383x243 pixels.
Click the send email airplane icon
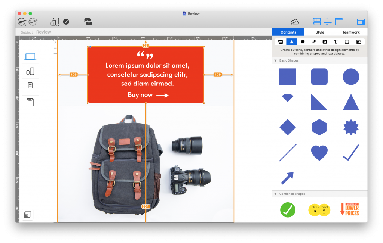pos(22,22)
